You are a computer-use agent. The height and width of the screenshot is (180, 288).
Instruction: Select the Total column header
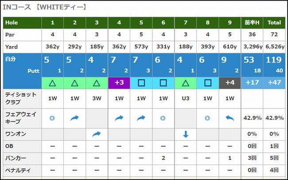tap(274, 22)
